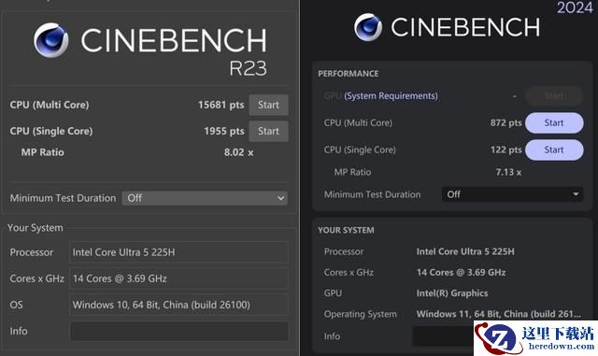Click the 8.02 x MP Ratio value

coord(239,152)
